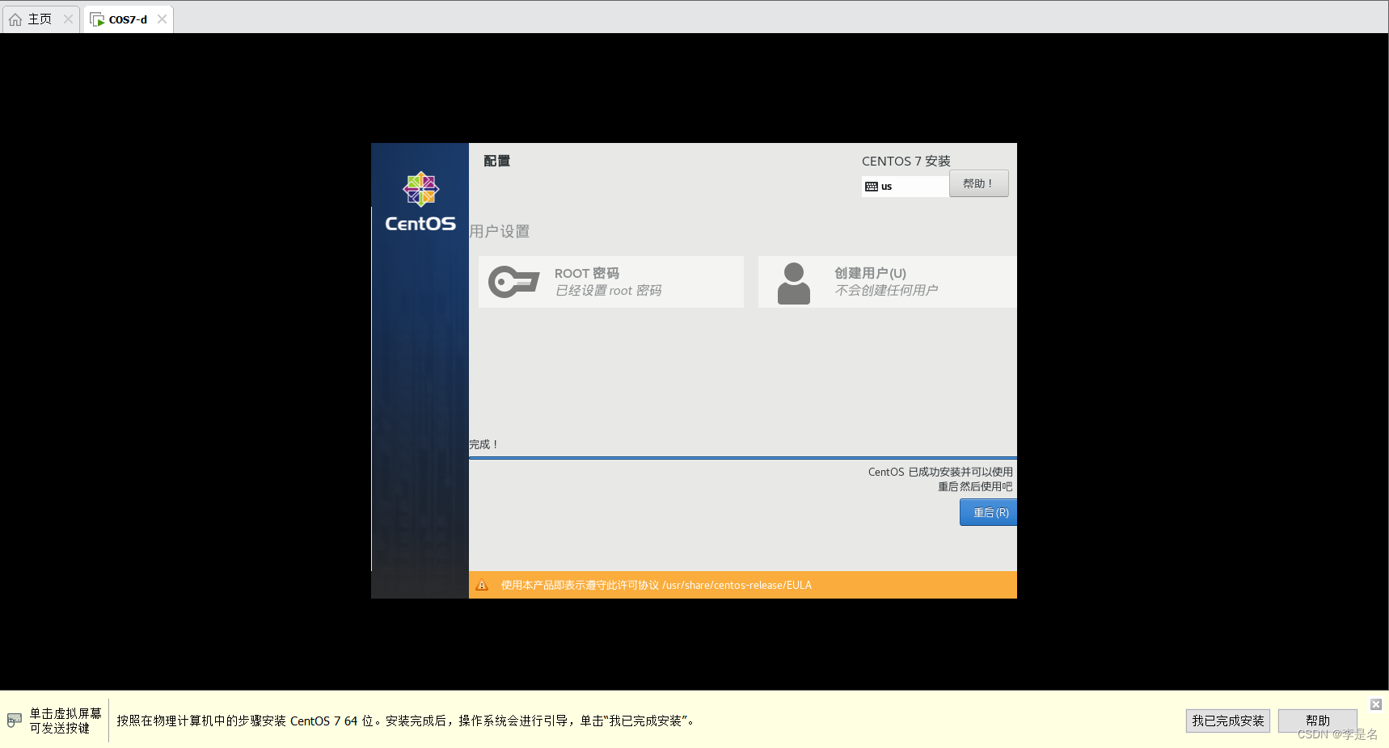Switch to the 主页 tab
Viewport: 1389px width, 748px height.
pyautogui.click(x=40, y=19)
